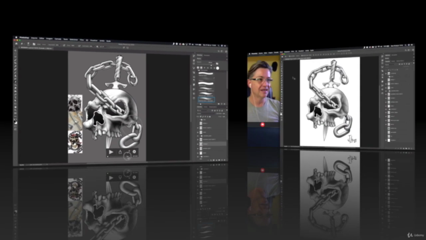The width and height of the screenshot is (426, 240).
Task: Stop recording with the red button under webcam
Action: click(x=262, y=125)
